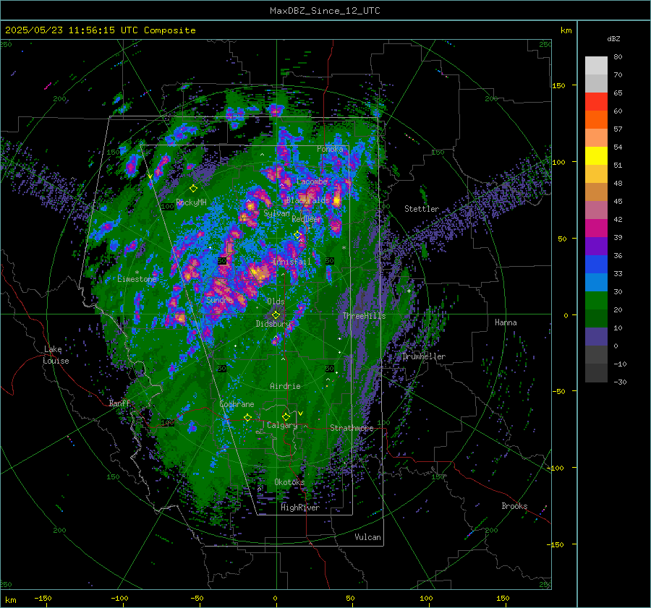Click the Drumheller city label
This screenshot has width=651, height=608.
click(424, 356)
